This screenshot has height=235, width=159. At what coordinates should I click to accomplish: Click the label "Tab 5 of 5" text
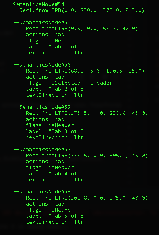56,216
